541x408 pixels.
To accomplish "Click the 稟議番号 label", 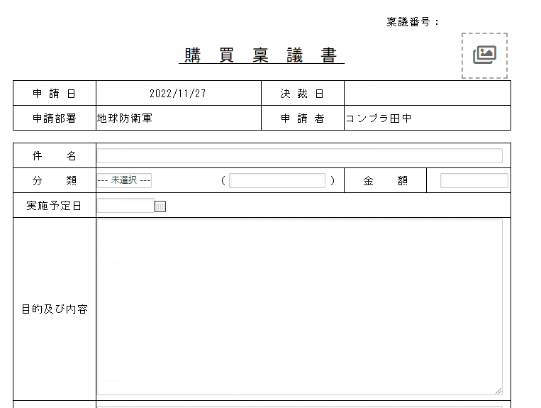I will pyautogui.click(x=412, y=22).
